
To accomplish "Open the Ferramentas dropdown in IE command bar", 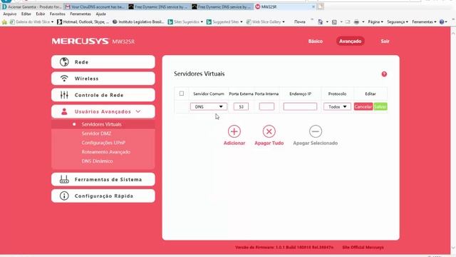I will [x=424, y=22].
